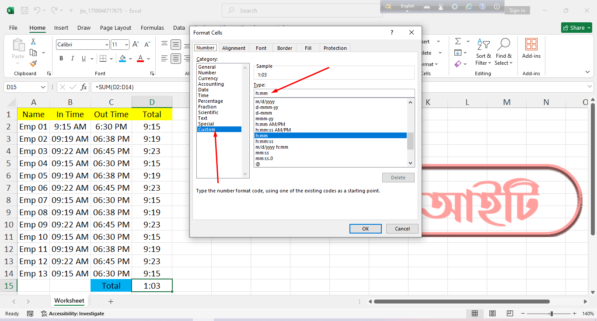Click the Cut scissors icon
The image size is (597, 321).
pyautogui.click(x=33, y=42)
